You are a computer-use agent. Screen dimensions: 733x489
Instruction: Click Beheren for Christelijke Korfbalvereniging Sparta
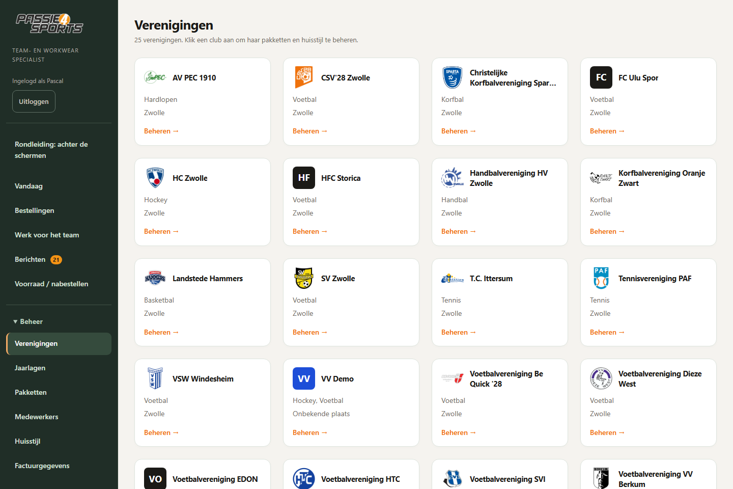pyautogui.click(x=459, y=131)
